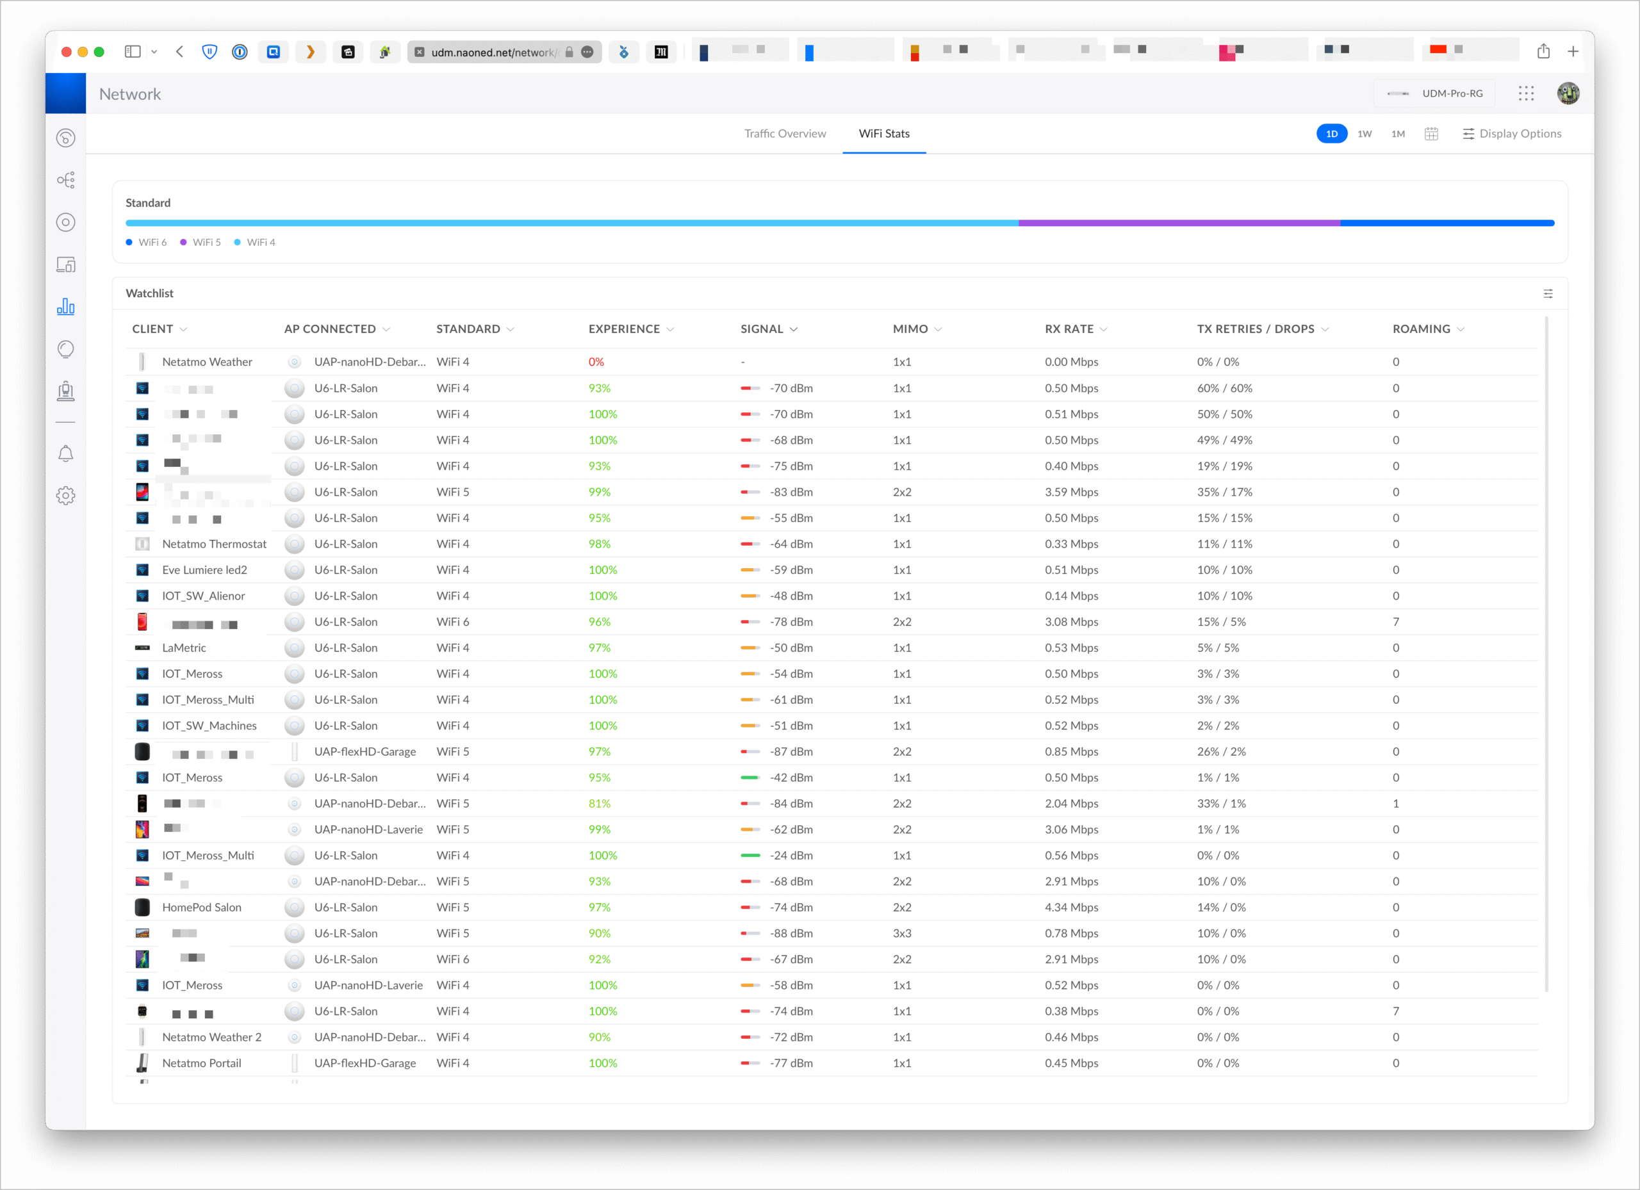Click the UDM-Pro-RG device selector
This screenshot has width=1640, height=1190.
[x=1434, y=94]
